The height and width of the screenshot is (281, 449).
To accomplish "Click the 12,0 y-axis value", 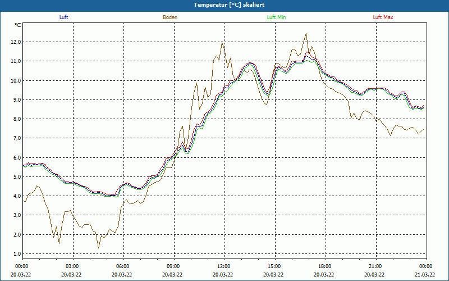I will tap(16, 42).
